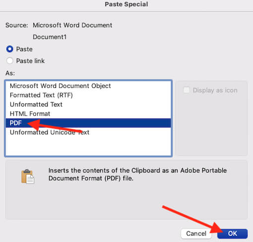Select the Paste link radio button
The image size is (253, 242).
[x=9, y=60]
